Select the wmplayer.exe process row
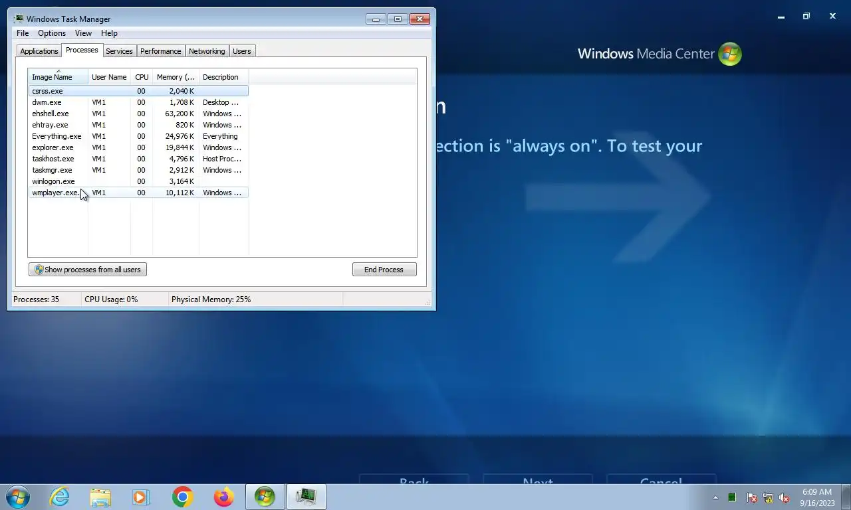The image size is (851, 510). (138, 193)
